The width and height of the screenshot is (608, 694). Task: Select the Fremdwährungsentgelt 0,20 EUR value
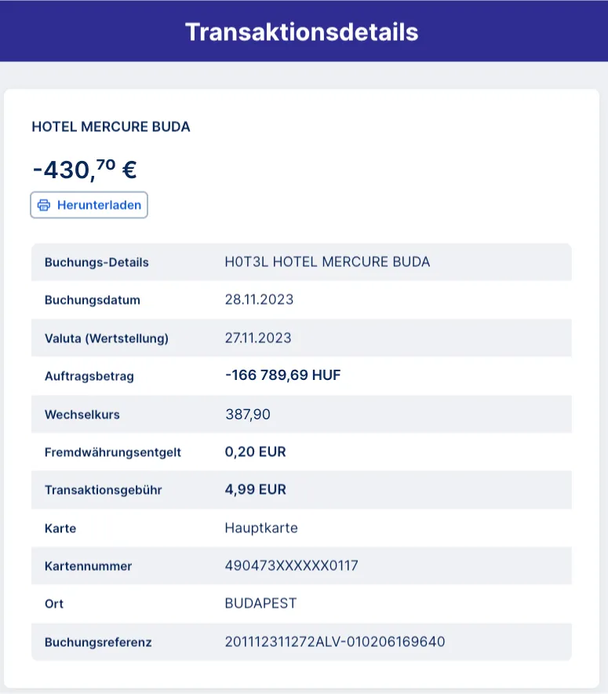[x=255, y=452]
